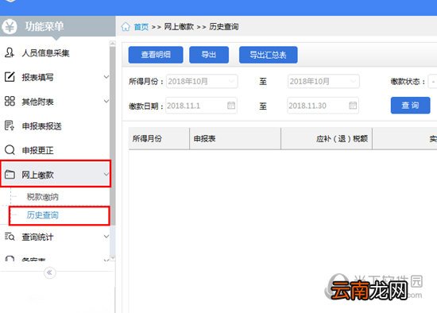Go to 首页 breadcrumb link

coord(141,27)
